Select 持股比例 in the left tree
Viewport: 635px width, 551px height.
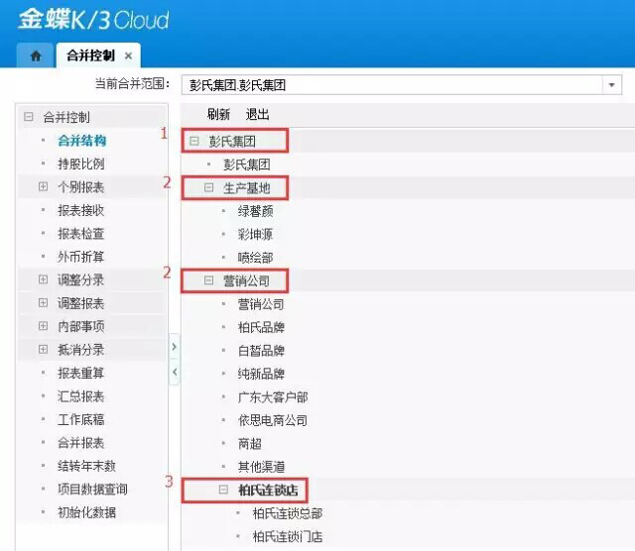[81, 164]
